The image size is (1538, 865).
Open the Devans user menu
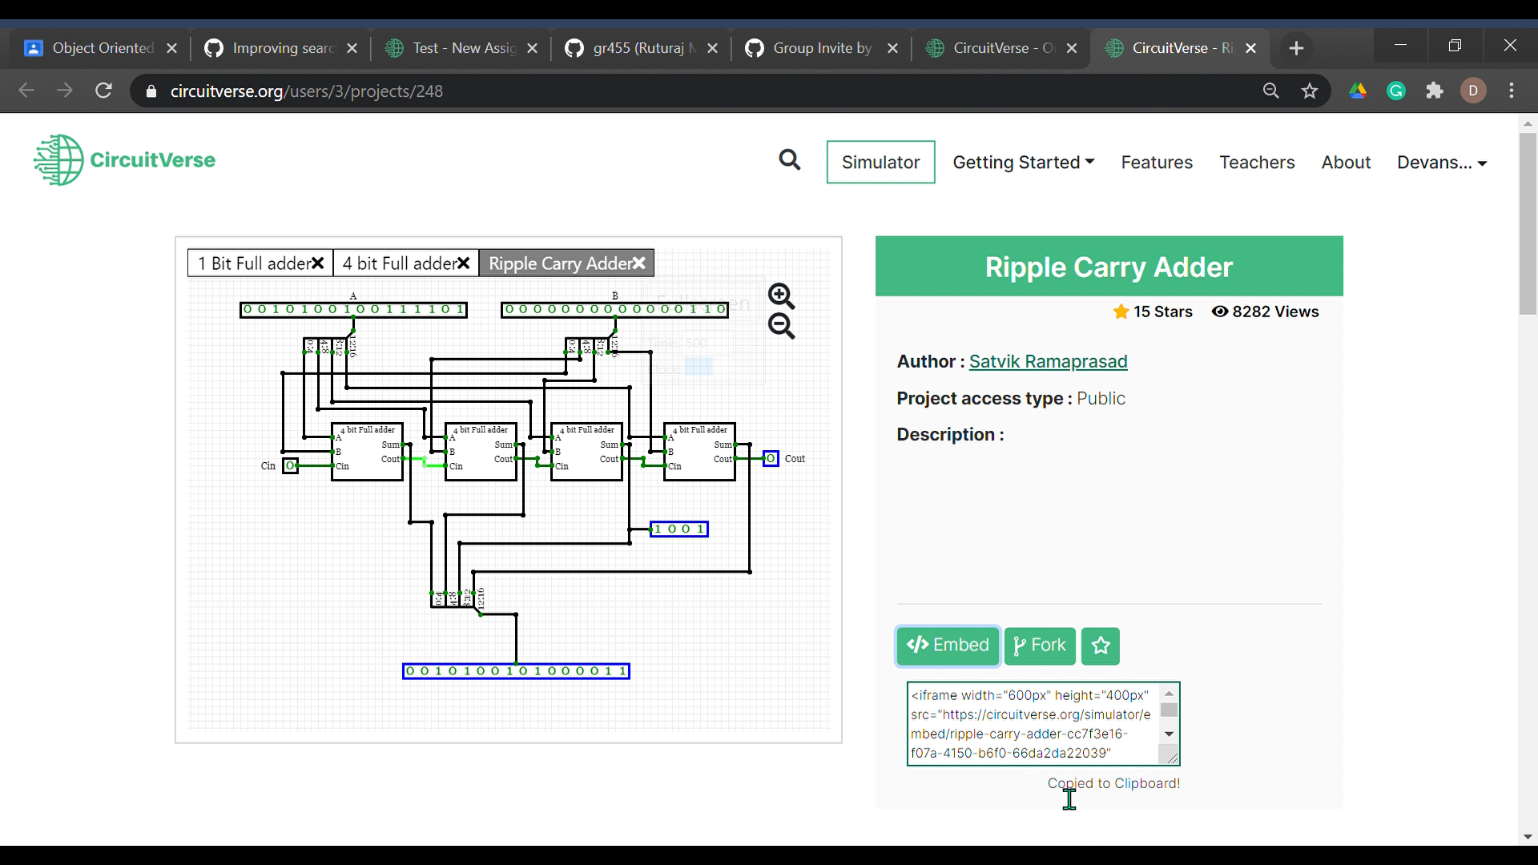pos(1441,162)
